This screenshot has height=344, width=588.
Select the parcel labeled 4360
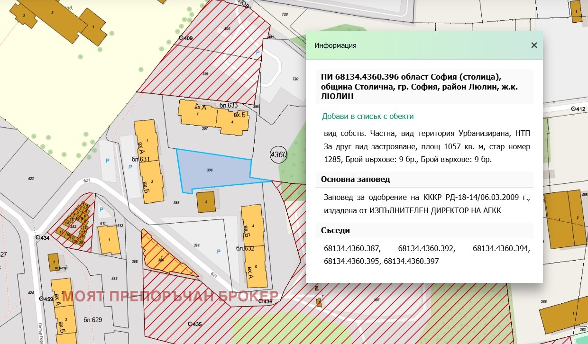point(278,154)
